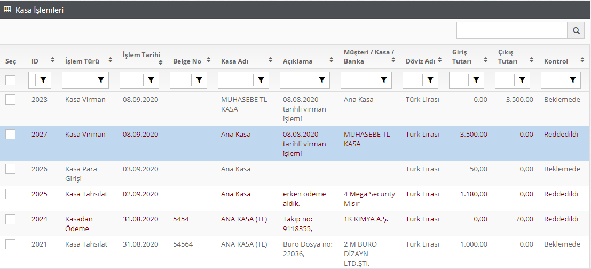591x269 pixels.
Task: Open the filter icon under ID column
Action: click(43, 80)
